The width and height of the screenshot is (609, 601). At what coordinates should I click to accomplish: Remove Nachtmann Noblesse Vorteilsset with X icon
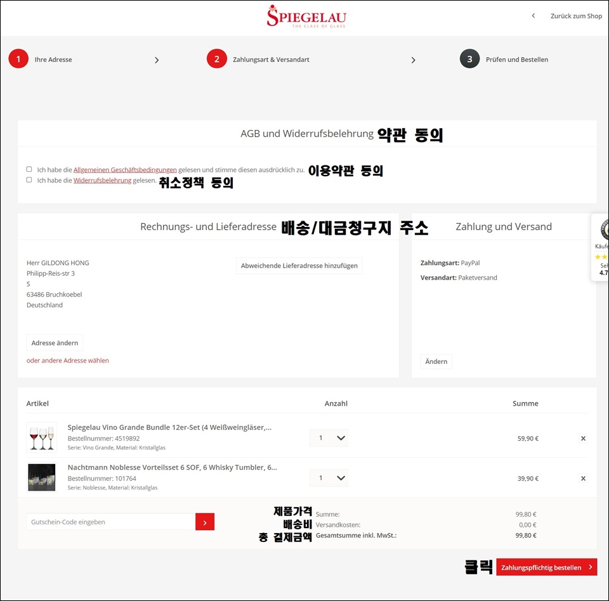pos(583,478)
